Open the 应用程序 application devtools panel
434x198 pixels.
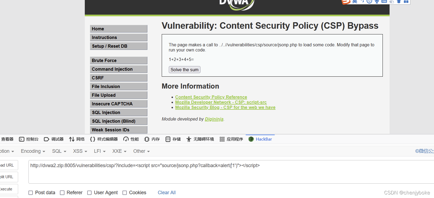[231, 139]
